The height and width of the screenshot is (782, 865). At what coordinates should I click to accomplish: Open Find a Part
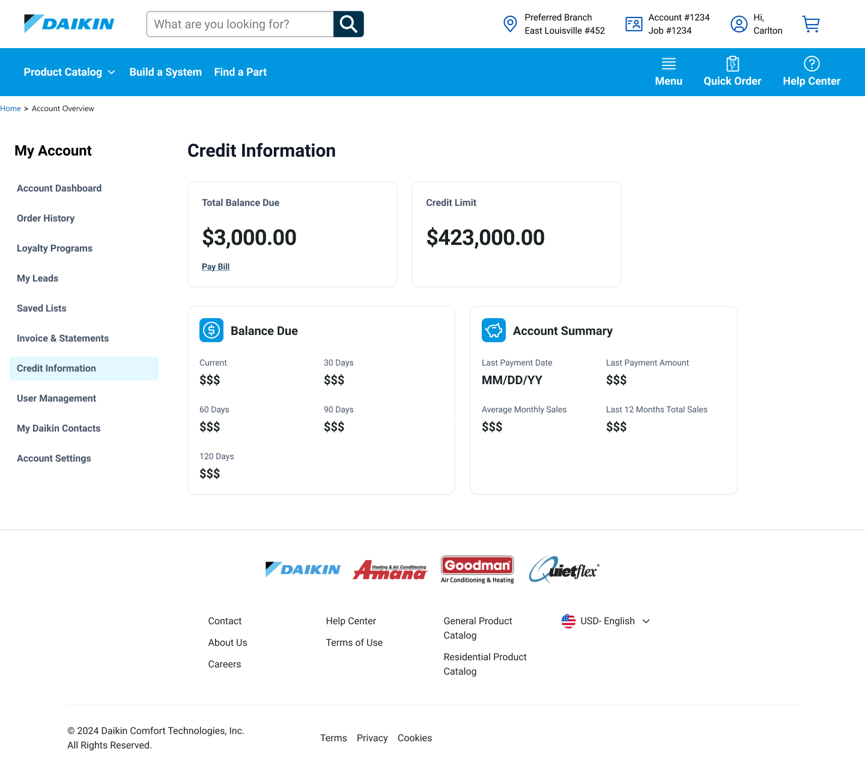[x=240, y=72]
